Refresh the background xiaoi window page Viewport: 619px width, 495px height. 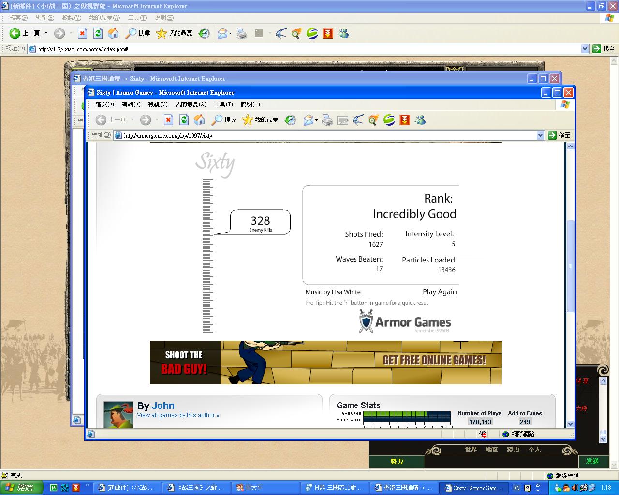(98, 33)
